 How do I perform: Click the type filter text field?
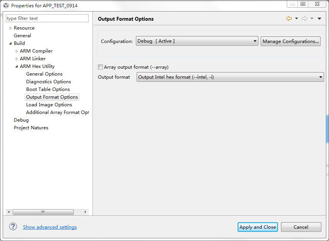tap(47, 18)
